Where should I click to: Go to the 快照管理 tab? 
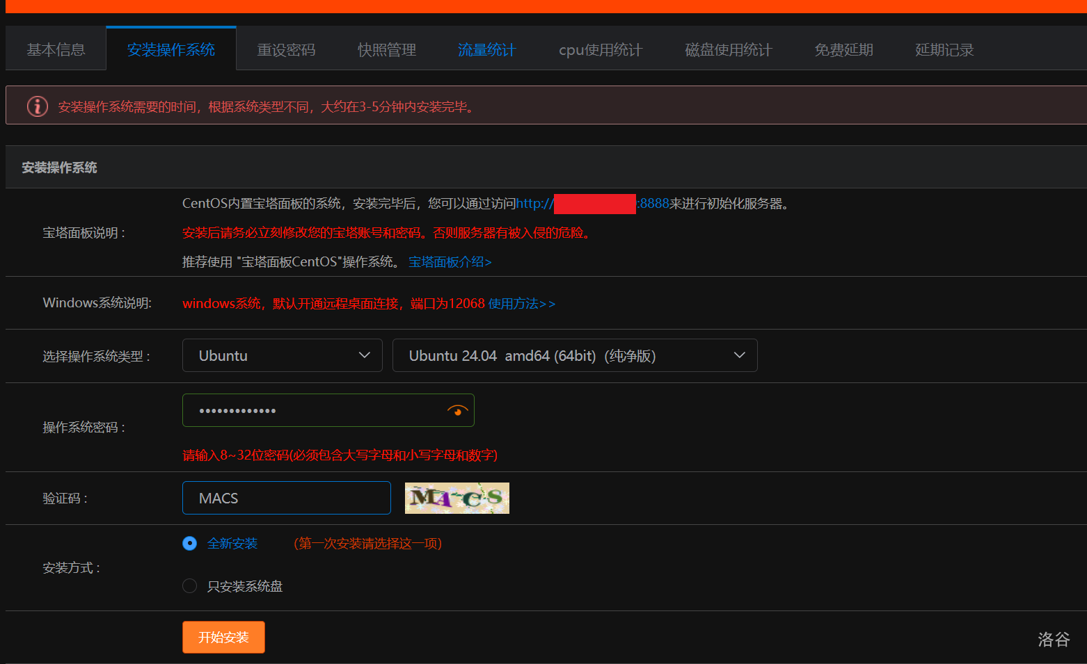point(386,49)
